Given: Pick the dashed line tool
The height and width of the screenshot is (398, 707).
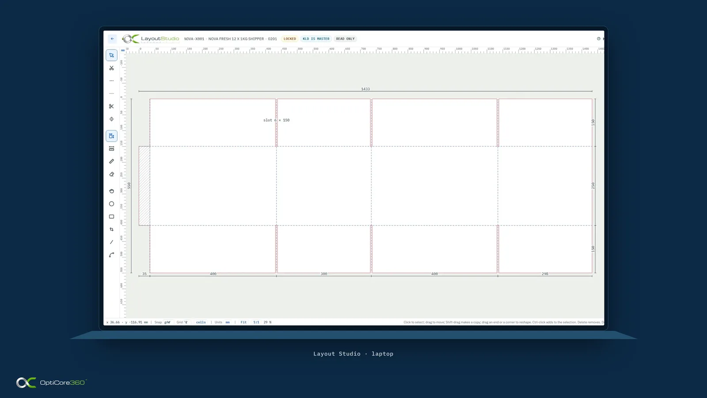Looking at the screenshot, I should [111, 81].
